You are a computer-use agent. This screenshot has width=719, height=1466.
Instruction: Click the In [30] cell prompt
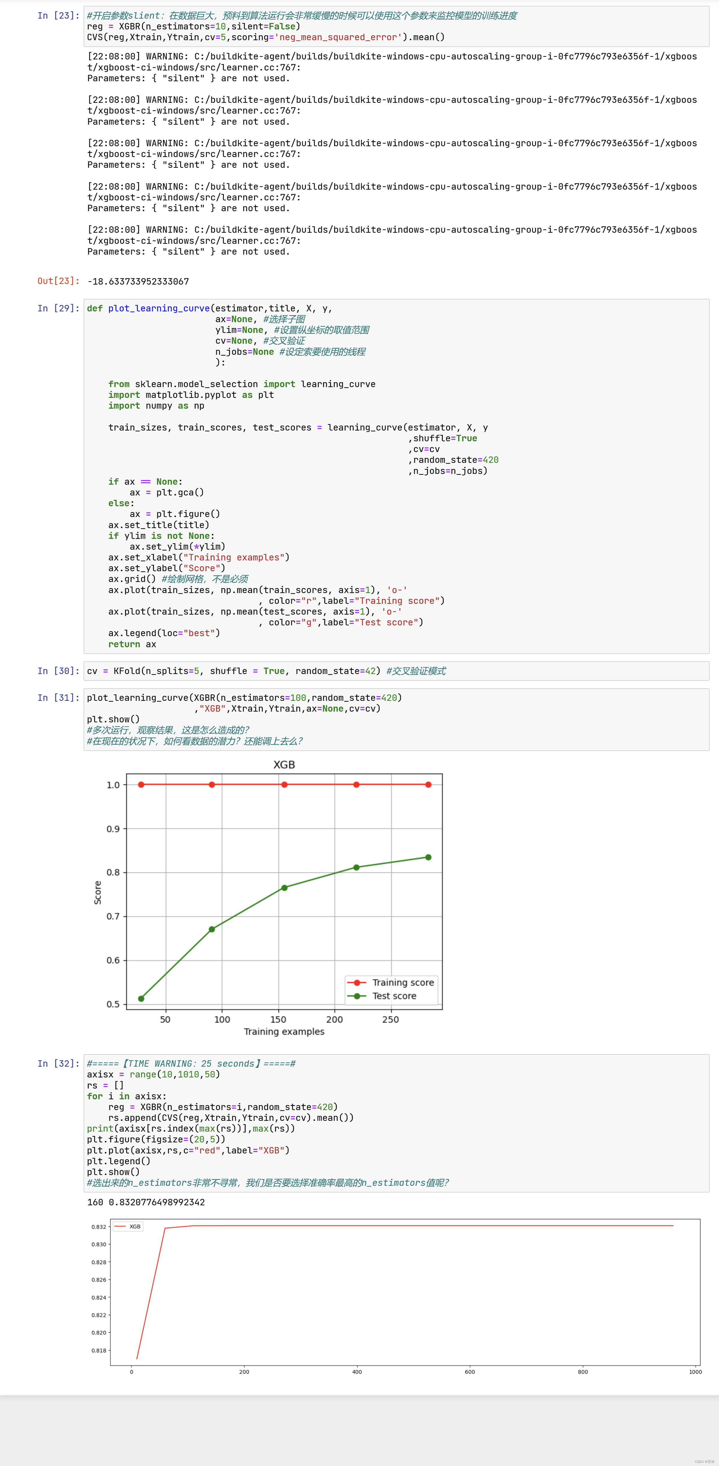[x=58, y=671]
